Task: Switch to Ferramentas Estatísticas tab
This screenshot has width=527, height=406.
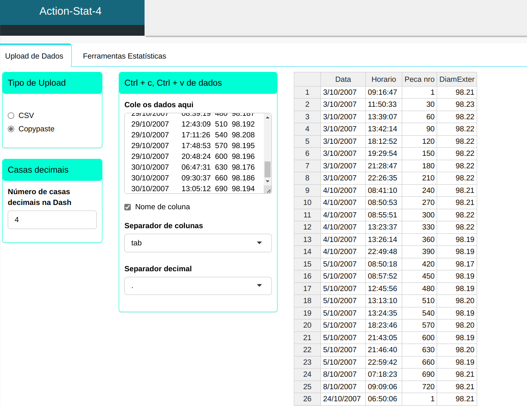Action: (x=124, y=56)
